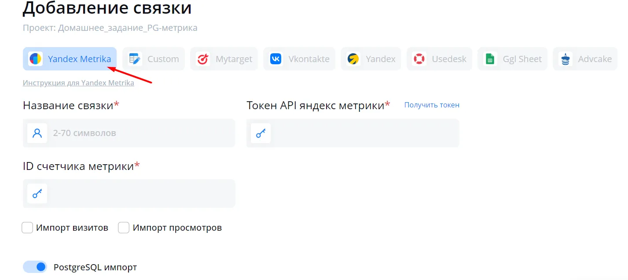Focus the ID счетчика метрики input field
Screen dimensions: 628x280
129,193
